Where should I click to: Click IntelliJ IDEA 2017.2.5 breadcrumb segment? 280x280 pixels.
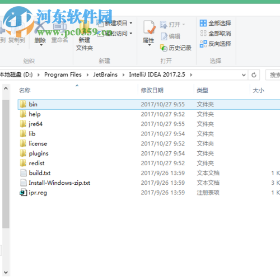tap(157, 74)
